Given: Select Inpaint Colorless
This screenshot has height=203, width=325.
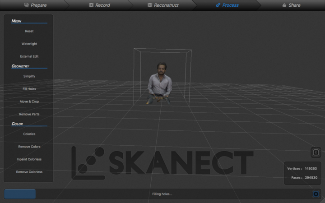Looking at the screenshot, I should pyautogui.click(x=29, y=159).
